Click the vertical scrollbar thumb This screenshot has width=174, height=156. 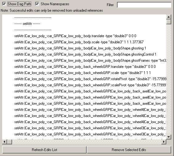pyautogui.click(x=168, y=22)
